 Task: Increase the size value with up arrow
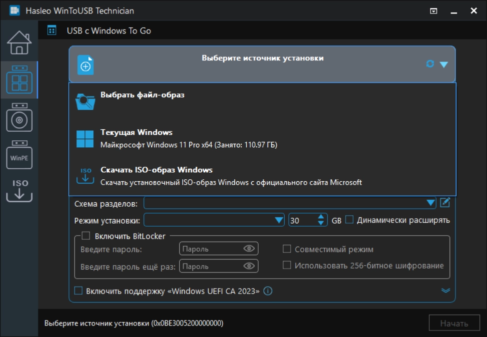point(321,217)
